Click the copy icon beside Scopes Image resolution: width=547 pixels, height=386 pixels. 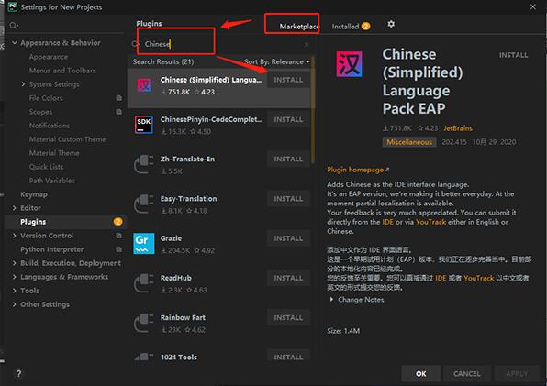point(119,112)
